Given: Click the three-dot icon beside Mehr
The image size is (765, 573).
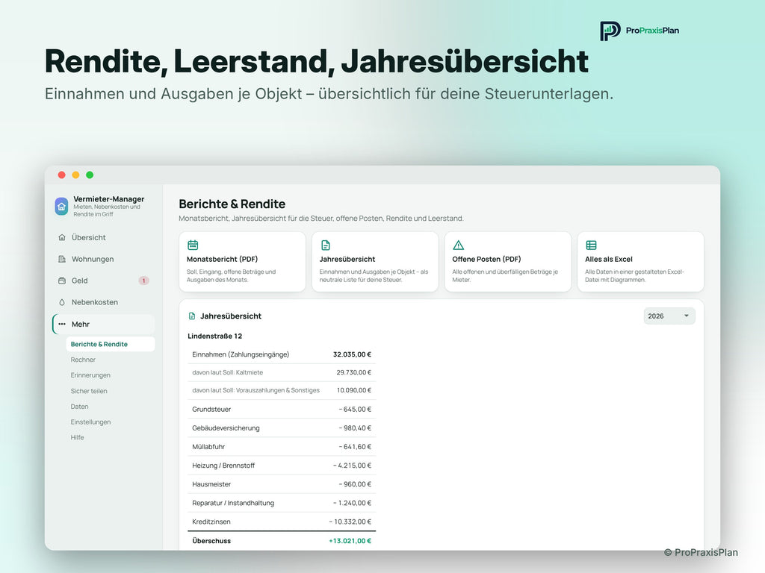Looking at the screenshot, I should tap(62, 324).
